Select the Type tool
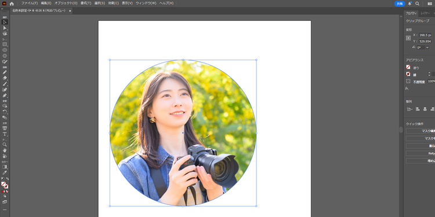Image resolution: width=435 pixels, height=217 pixels. point(5,134)
